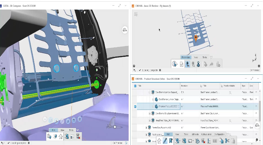Click the red X remove icon in Product Structure toolbar
The height and width of the screenshot is (145, 263).
[203, 141]
